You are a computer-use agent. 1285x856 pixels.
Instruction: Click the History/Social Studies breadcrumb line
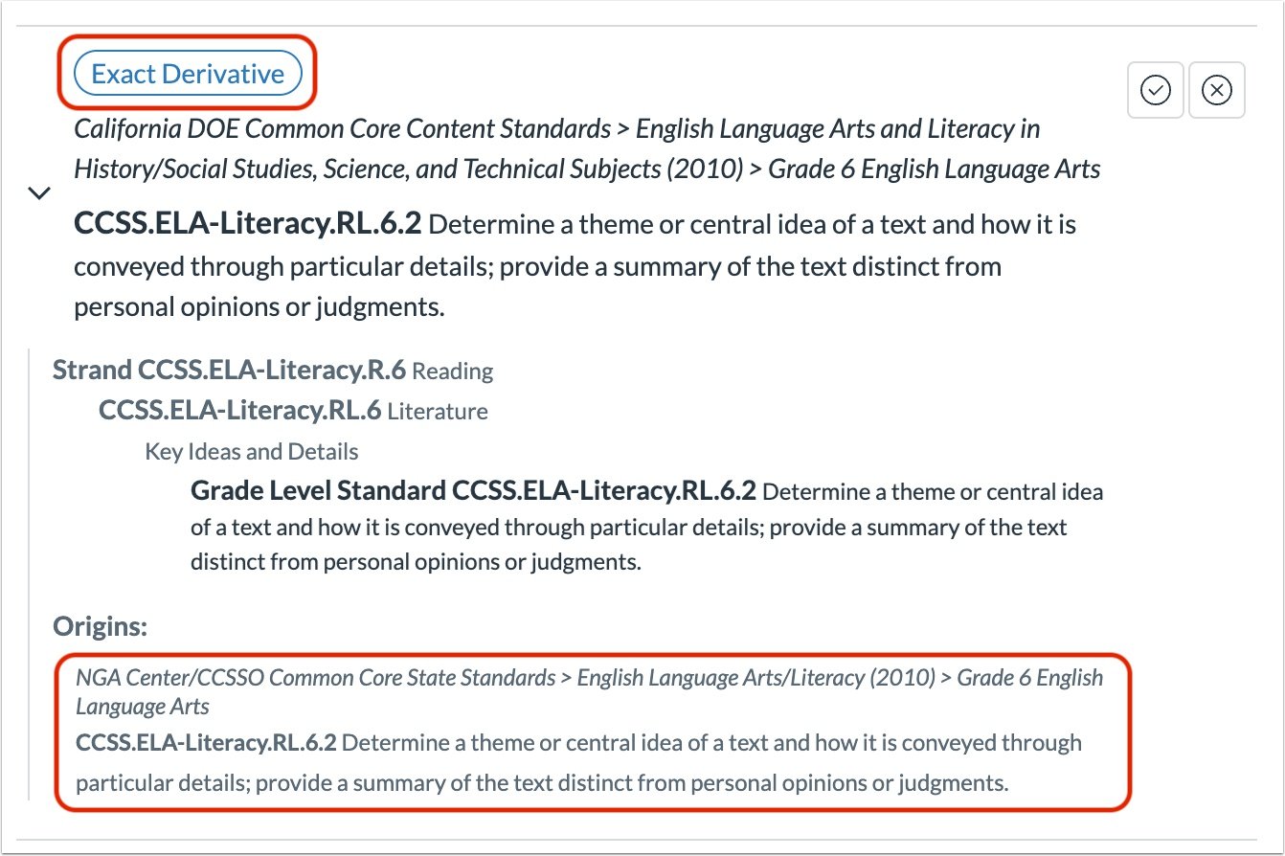coord(588,169)
